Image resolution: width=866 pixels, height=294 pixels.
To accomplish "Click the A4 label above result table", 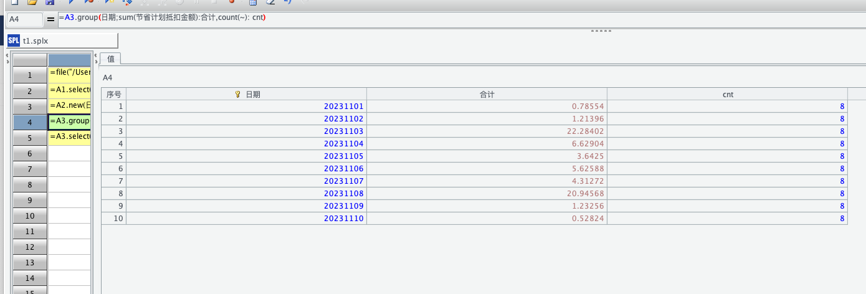I will tap(107, 78).
